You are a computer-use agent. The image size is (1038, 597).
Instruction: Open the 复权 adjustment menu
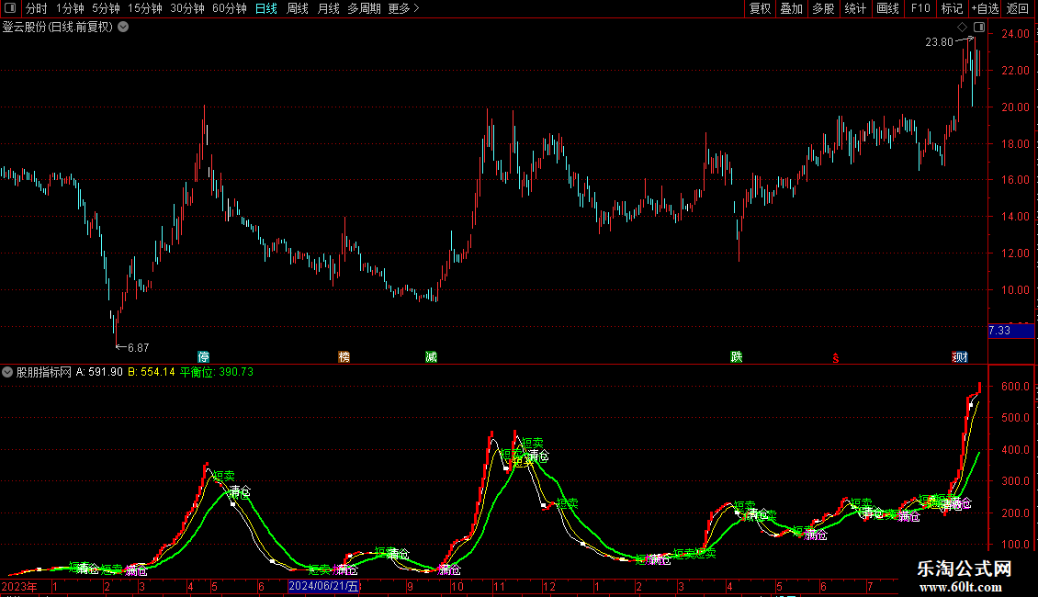(760, 8)
